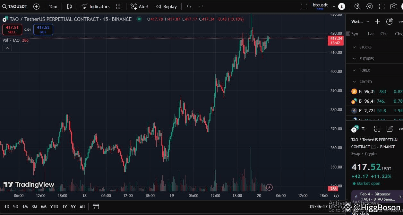Switch to the 1D range tab
The width and height of the screenshot is (403, 215).
pos(7,207)
